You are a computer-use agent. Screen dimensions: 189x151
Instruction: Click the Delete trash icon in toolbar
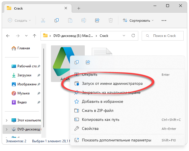coord(110,20)
